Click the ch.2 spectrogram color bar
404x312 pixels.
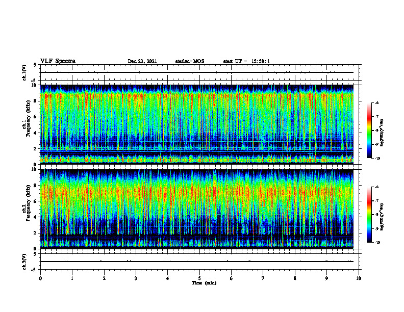coord(369,215)
